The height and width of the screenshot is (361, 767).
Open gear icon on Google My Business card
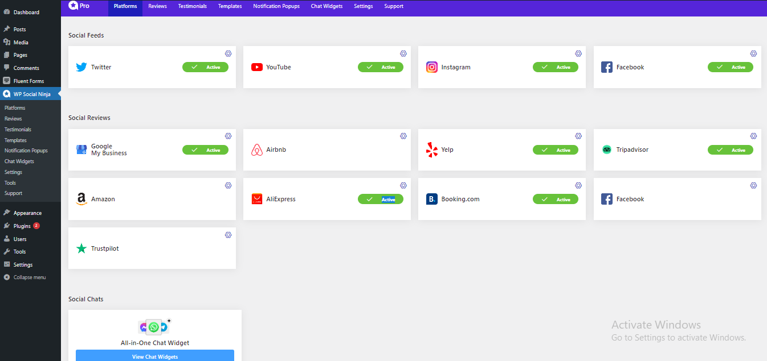click(228, 136)
